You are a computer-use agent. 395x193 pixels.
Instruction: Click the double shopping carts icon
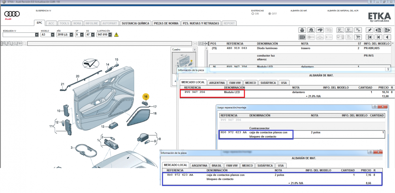pyautogui.click(x=358, y=30)
